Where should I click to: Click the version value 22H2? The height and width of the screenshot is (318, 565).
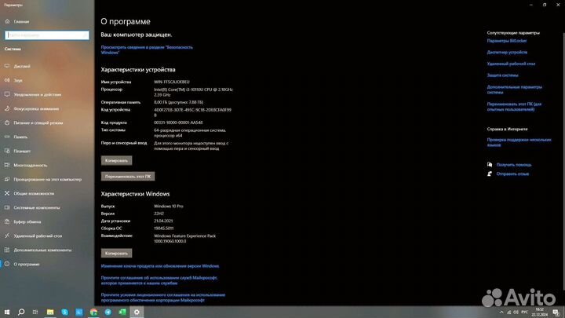coord(159,214)
